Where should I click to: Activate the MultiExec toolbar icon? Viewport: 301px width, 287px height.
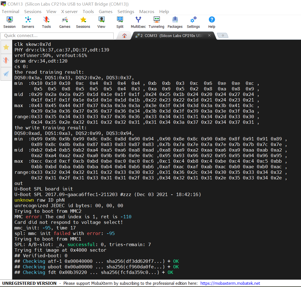[138, 23]
